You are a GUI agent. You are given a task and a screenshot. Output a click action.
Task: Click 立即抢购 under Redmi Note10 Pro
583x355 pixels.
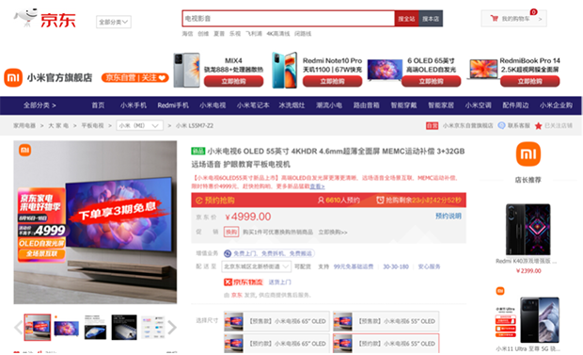pyautogui.click(x=332, y=81)
